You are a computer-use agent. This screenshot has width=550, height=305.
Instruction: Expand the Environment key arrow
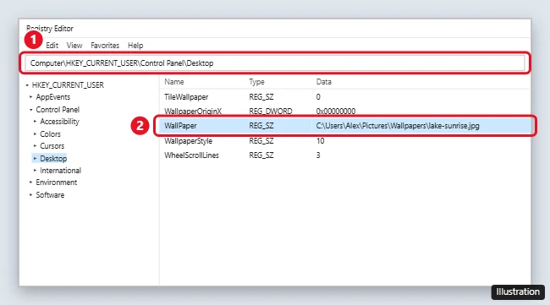(x=30, y=182)
